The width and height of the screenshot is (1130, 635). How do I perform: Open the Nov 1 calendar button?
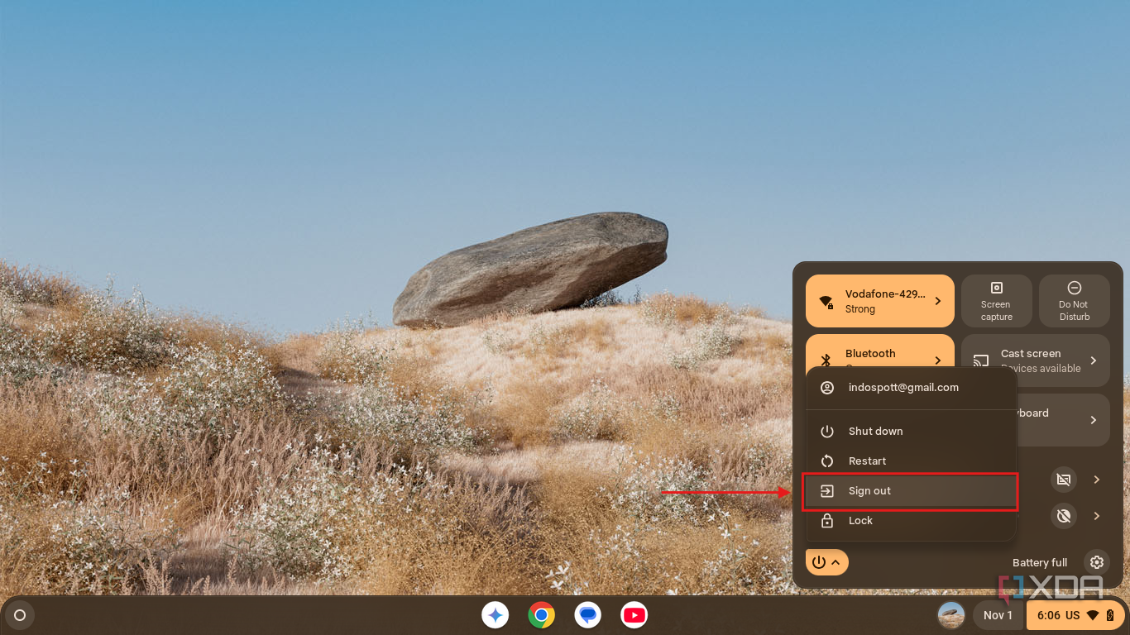pyautogui.click(x=998, y=615)
